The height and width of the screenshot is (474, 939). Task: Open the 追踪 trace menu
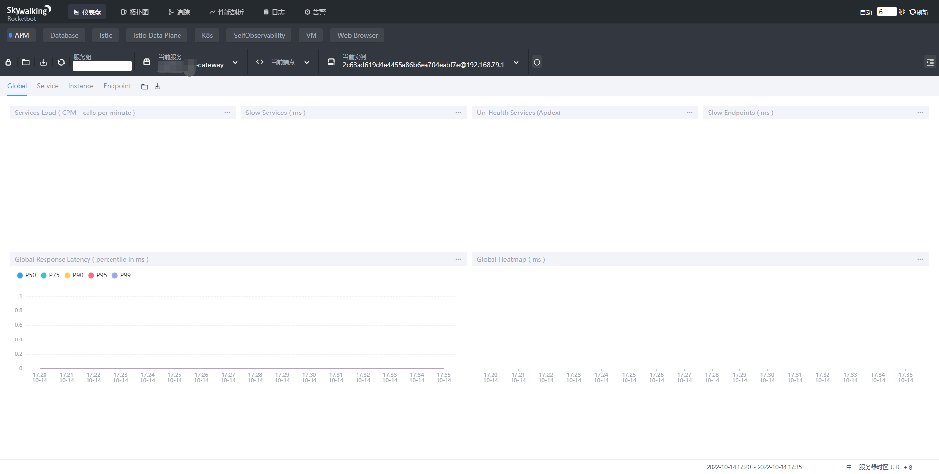pyautogui.click(x=179, y=12)
